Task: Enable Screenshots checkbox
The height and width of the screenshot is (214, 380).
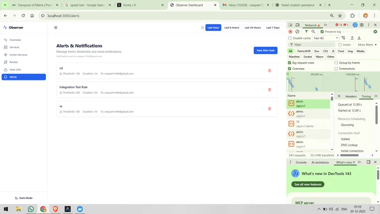Action: pyautogui.click(x=336, y=69)
